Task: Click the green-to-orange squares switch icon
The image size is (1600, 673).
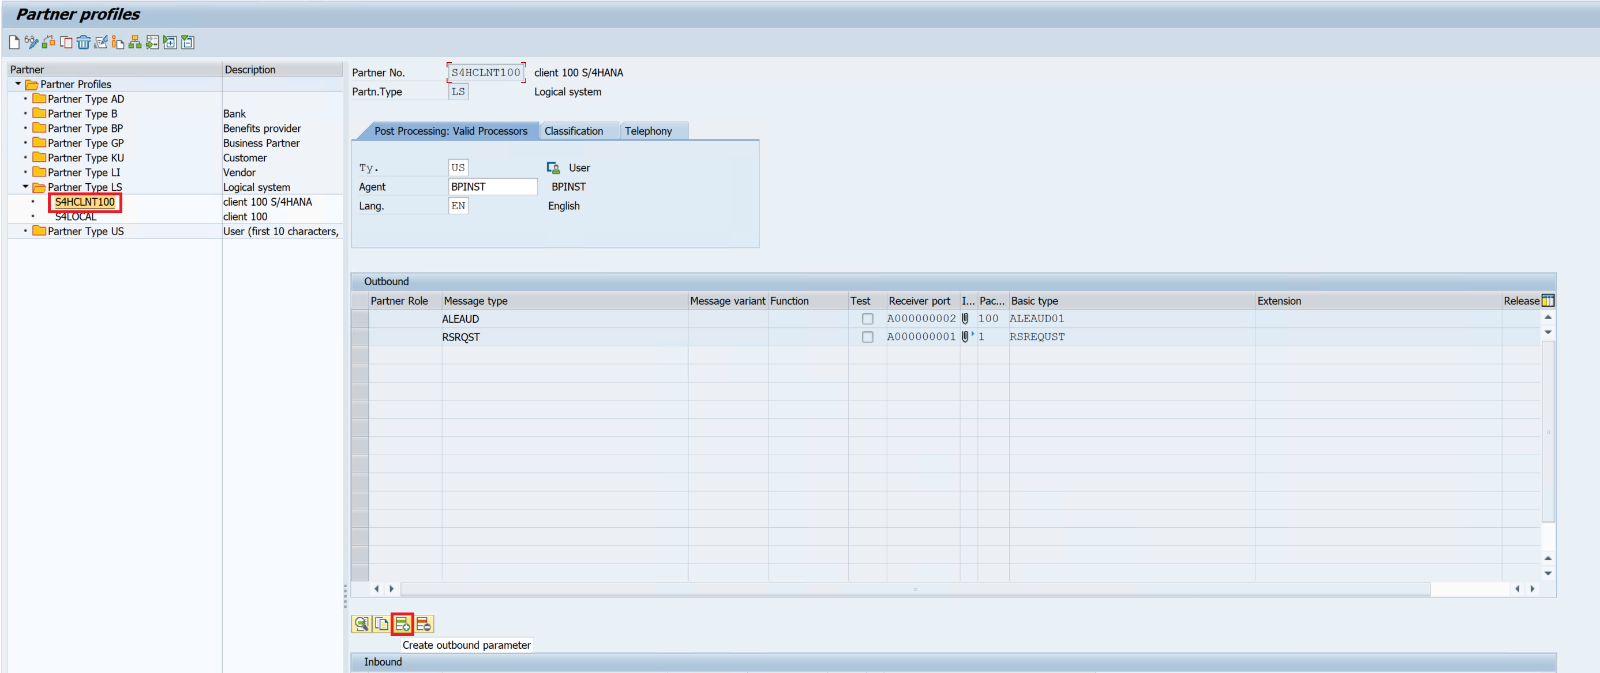Action: [x=48, y=42]
